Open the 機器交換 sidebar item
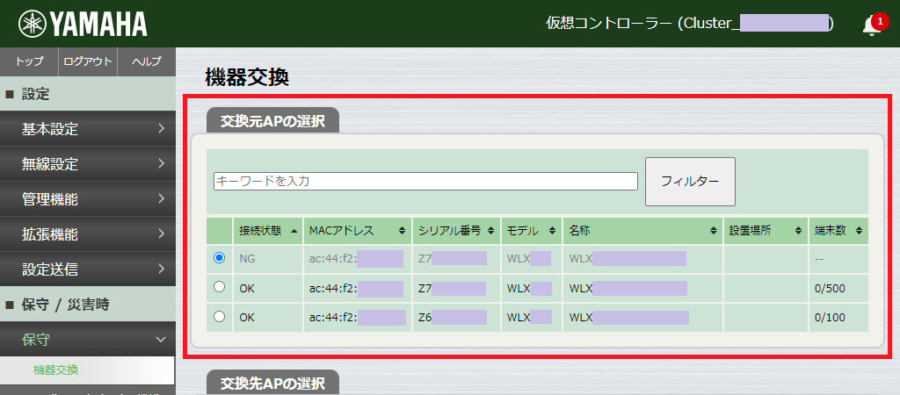The image size is (900, 395). click(x=87, y=370)
